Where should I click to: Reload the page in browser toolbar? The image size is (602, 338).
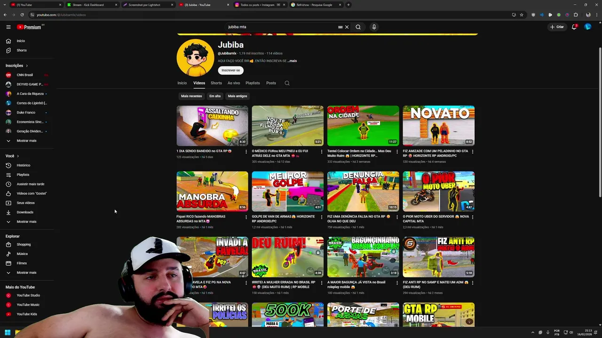(22, 15)
